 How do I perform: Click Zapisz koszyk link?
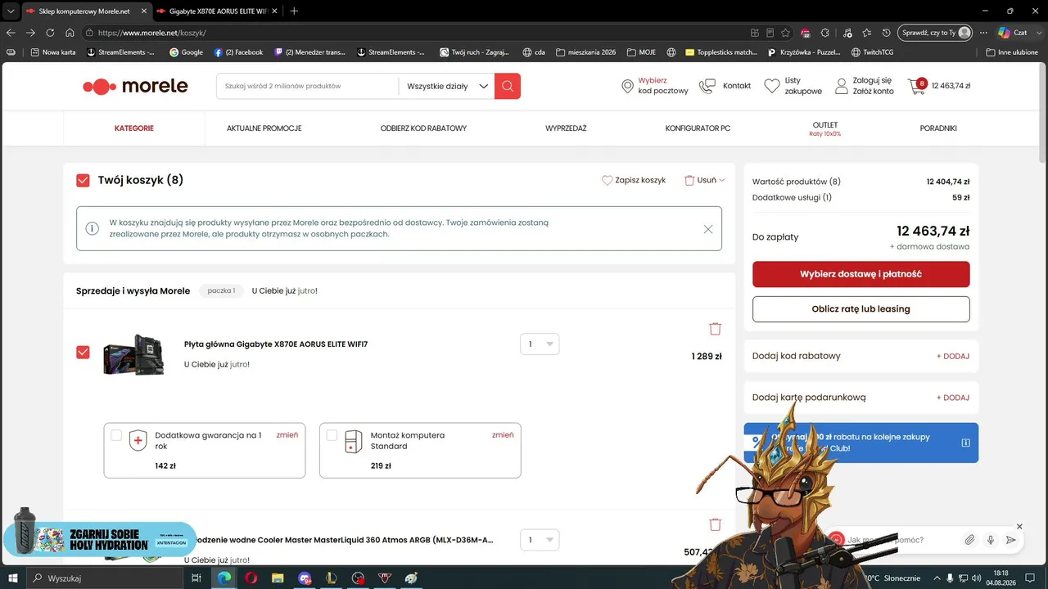point(634,180)
